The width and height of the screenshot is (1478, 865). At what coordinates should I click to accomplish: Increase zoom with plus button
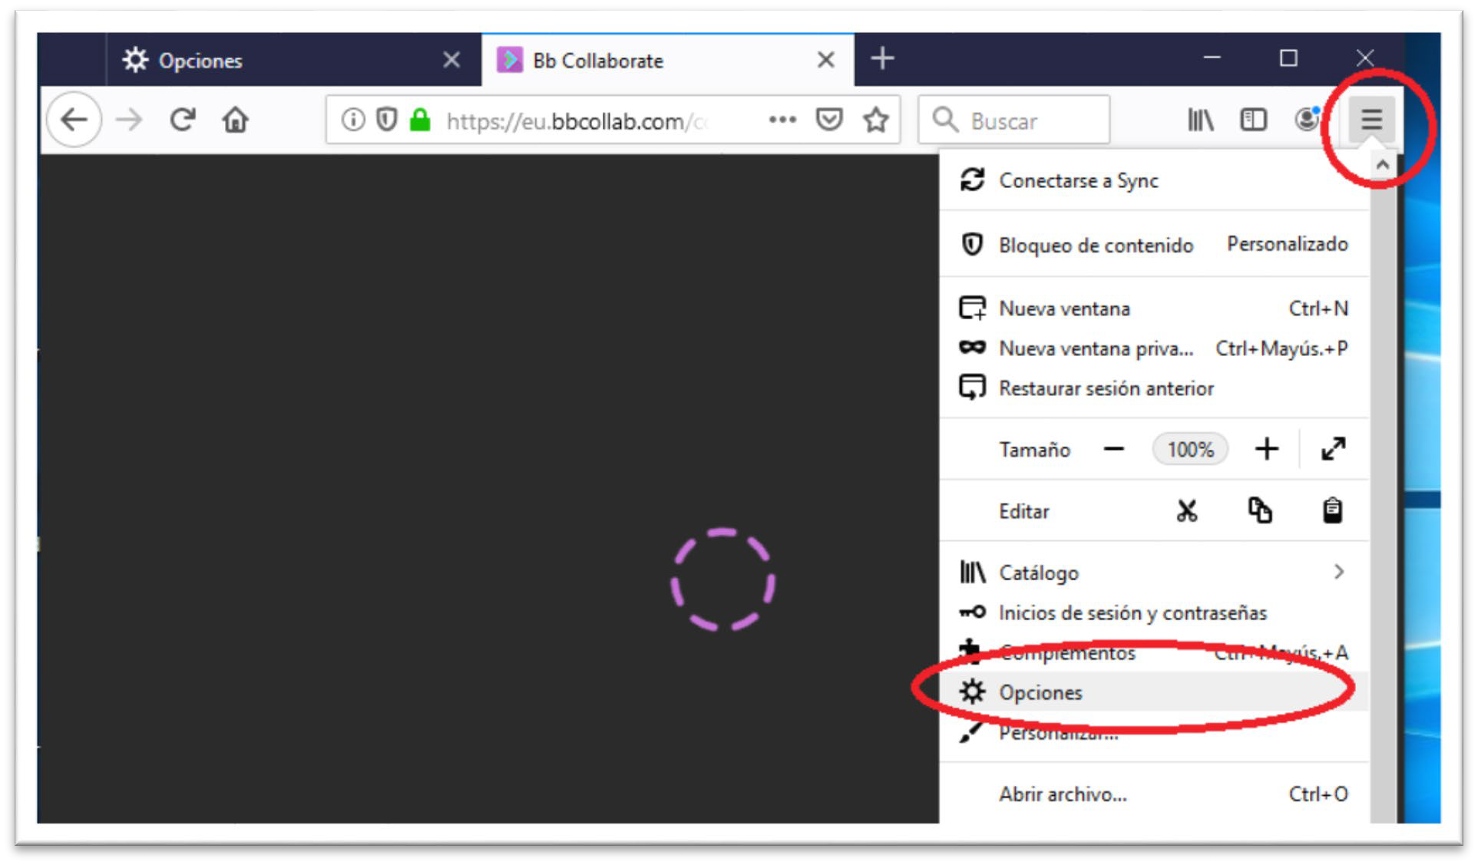point(1266,449)
